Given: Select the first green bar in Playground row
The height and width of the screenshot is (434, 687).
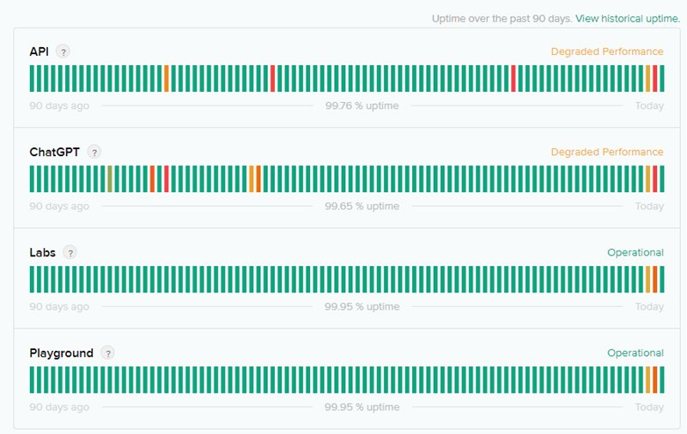Looking at the screenshot, I should 32,380.
